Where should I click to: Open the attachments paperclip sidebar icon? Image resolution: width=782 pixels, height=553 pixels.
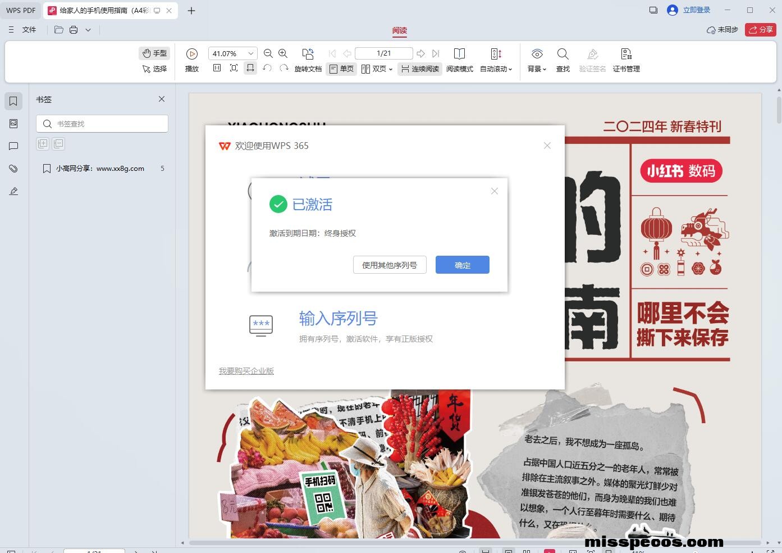[x=13, y=169]
